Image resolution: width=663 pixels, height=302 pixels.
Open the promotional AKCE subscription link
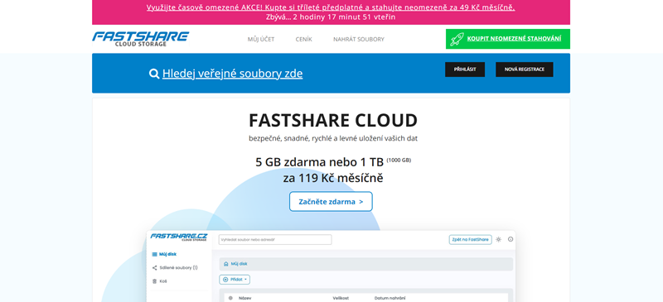(x=331, y=7)
